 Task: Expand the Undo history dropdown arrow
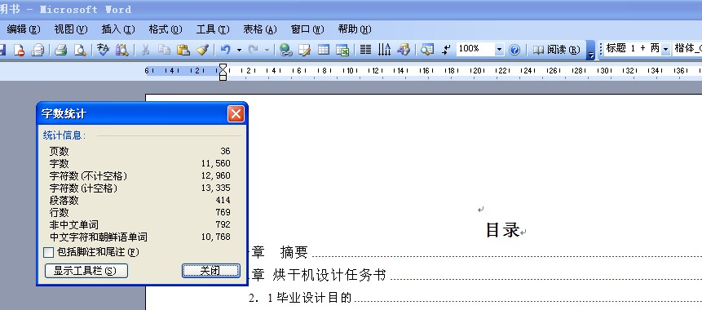click(239, 50)
